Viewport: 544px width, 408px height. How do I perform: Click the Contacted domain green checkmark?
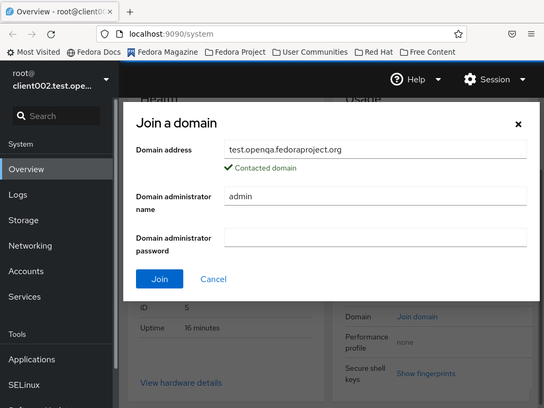228,167
